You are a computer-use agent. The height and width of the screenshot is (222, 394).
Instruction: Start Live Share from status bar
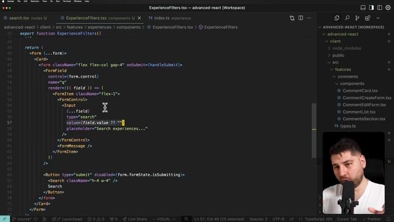[135, 219]
